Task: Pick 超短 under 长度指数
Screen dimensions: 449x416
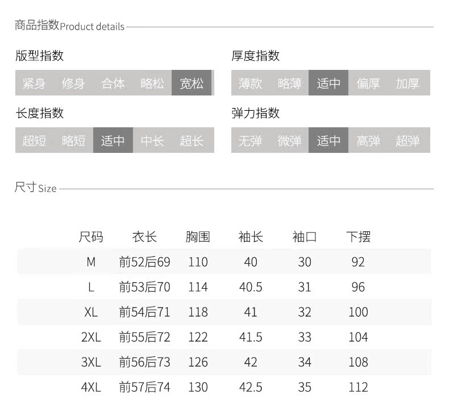Action: 34,140
